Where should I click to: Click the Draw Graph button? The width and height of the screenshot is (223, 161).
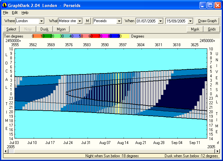207,21
